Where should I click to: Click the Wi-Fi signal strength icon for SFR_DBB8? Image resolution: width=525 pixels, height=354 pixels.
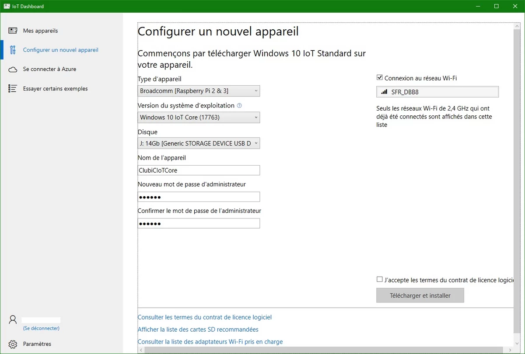click(384, 92)
